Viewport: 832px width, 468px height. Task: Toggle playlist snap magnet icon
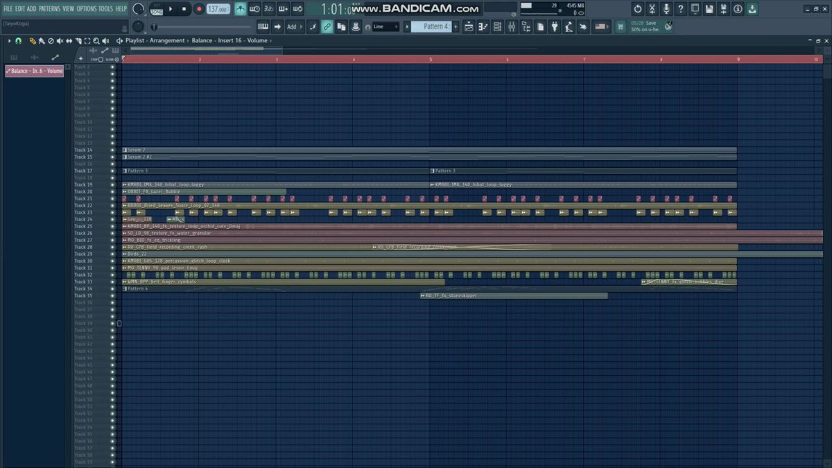click(x=19, y=41)
